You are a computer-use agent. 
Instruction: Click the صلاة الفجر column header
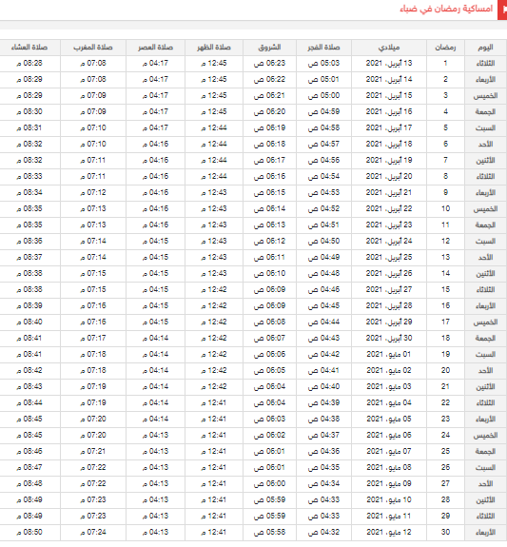coord(323,48)
